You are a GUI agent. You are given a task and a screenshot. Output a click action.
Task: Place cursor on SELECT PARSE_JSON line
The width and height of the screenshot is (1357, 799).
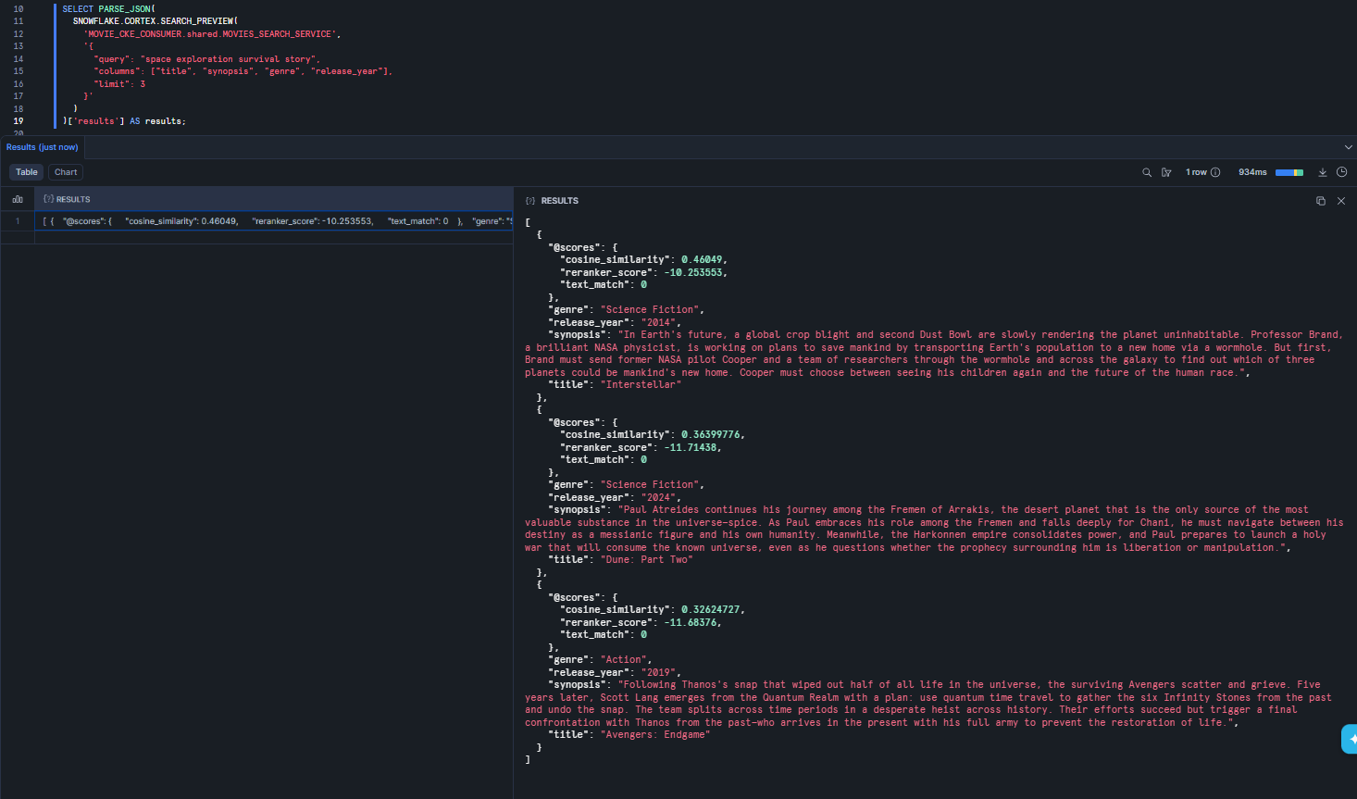108,9
